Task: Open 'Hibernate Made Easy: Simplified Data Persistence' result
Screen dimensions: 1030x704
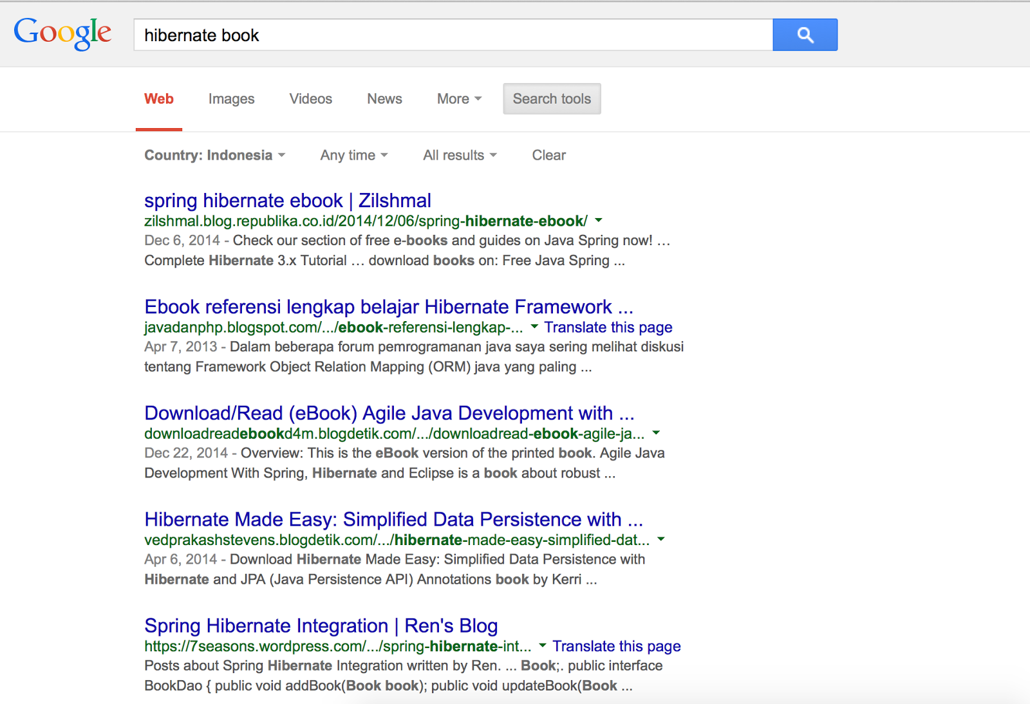Action: (394, 519)
